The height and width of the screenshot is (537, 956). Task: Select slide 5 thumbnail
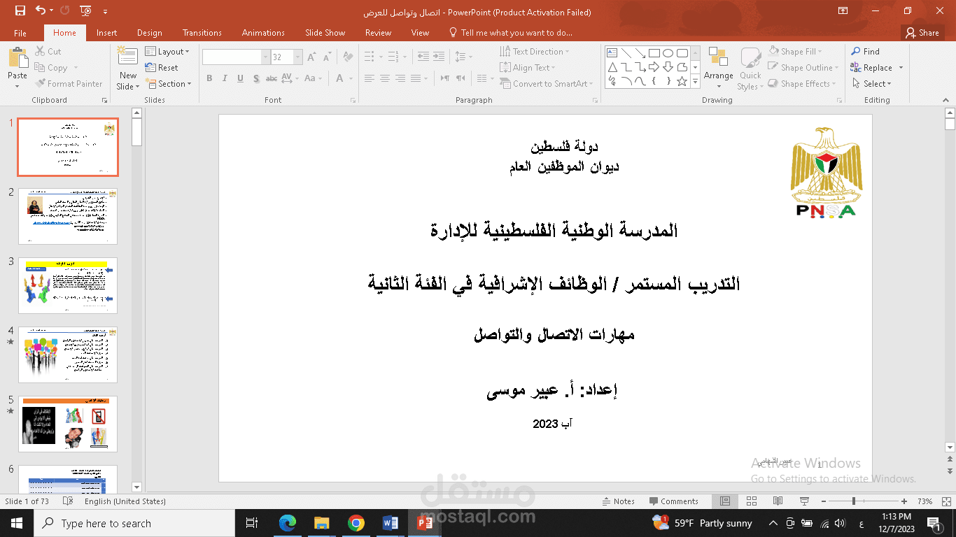(x=68, y=424)
